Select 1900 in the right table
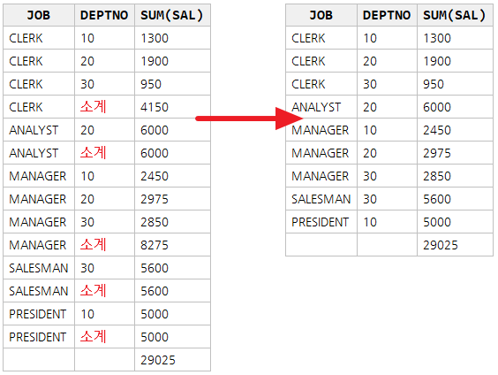The image size is (498, 375). pyautogui.click(x=437, y=61)
